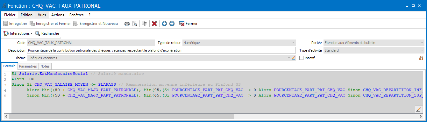Go to next record arrow
The image size is (427, 122).
coord(172,24)
